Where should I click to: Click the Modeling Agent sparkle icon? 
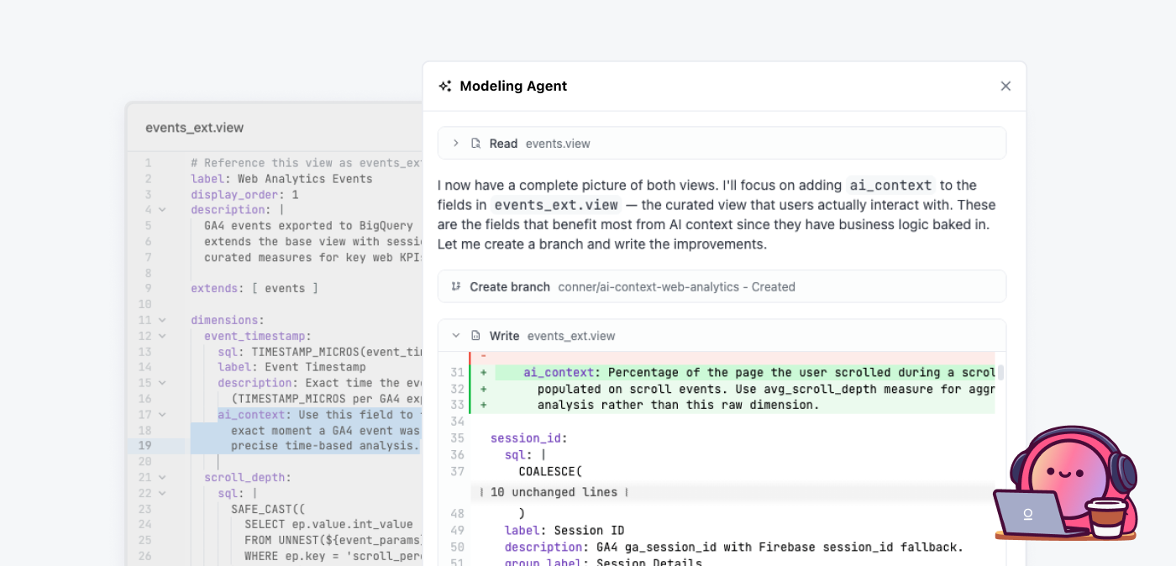coord(445,86)
